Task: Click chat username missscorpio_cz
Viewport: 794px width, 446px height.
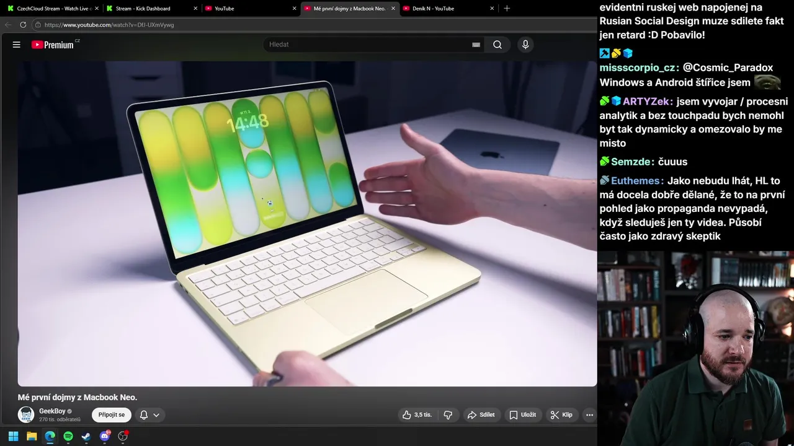Action: pyautogui.click(x=637, y=68)
